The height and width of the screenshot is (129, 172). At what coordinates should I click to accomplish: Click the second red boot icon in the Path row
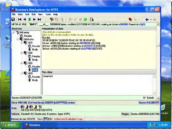[35, 107]
